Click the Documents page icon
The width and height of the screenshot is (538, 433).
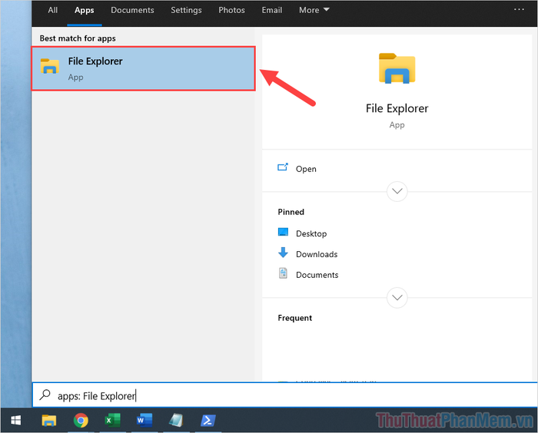click(283, 273)
